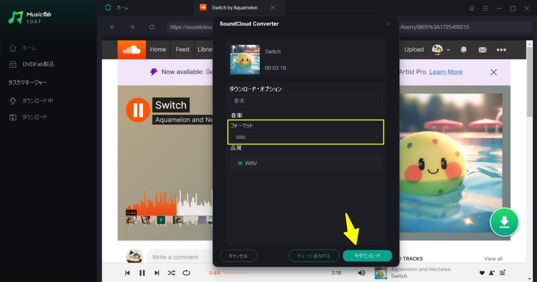Open the Musicfab hamburger menu
The height and width of the screenshot is (282, 537).
(485, 8)
